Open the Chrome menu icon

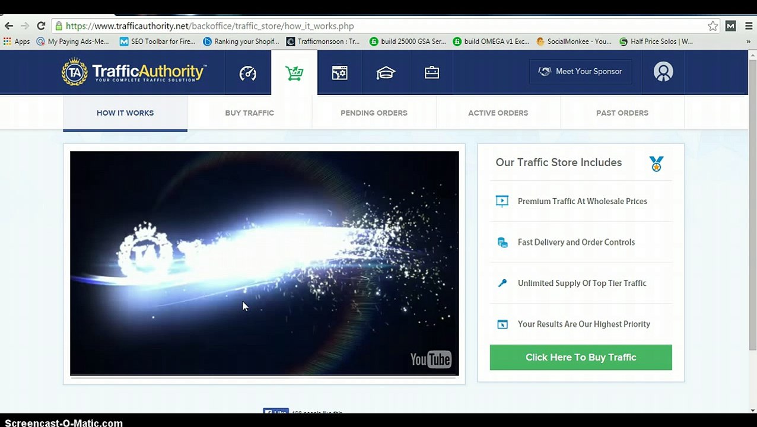coord(748,26)
